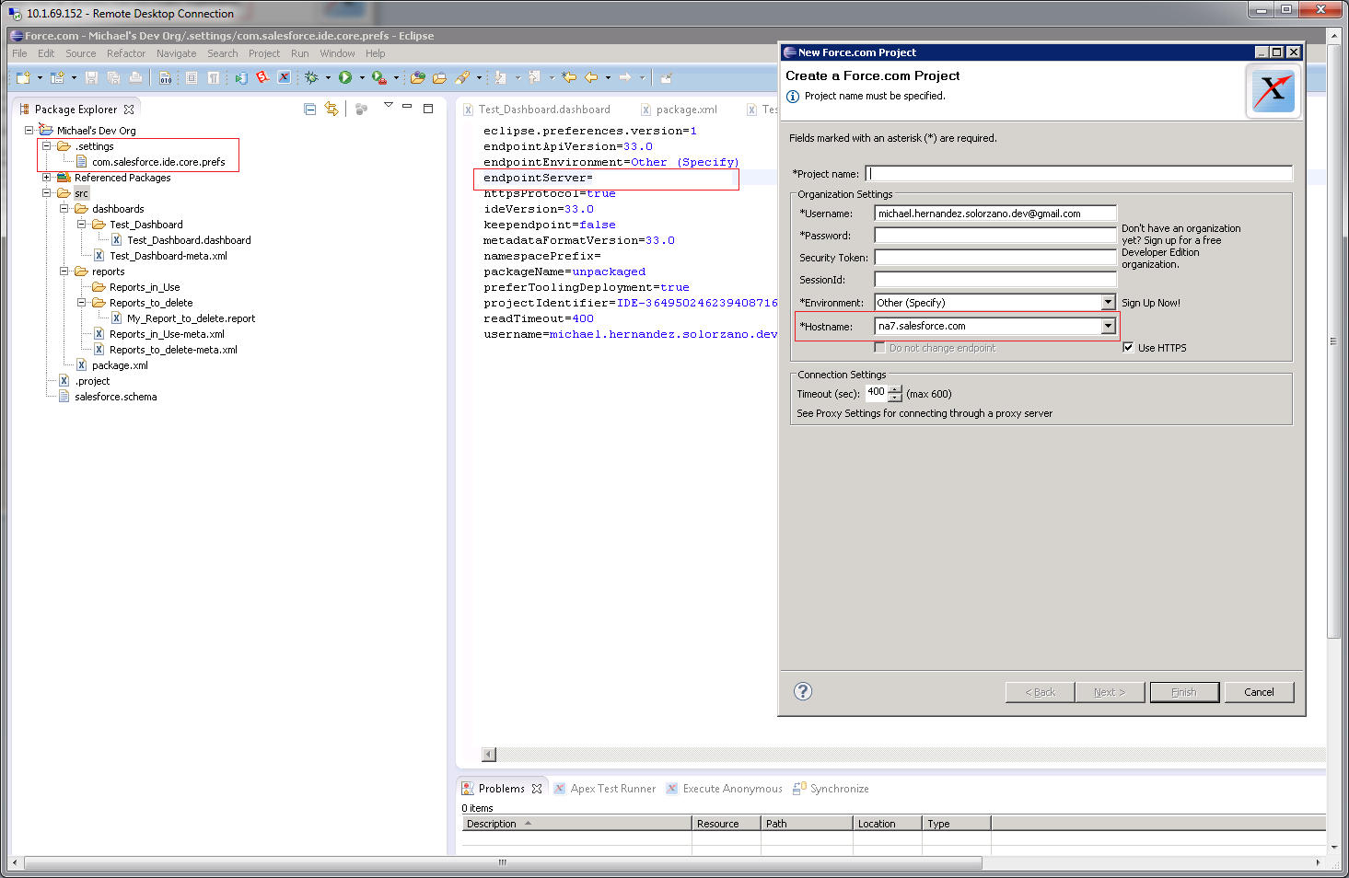This screenshot has height=878, width=1349.
Task: Toggle the 'Do not change endpoint' checkbox
Action: (879, 347)
